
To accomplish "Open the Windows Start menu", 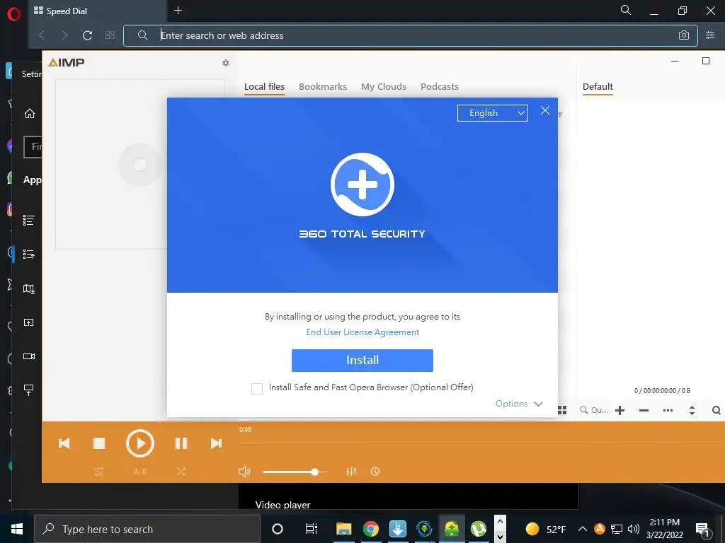I will [x=17, y=529].
